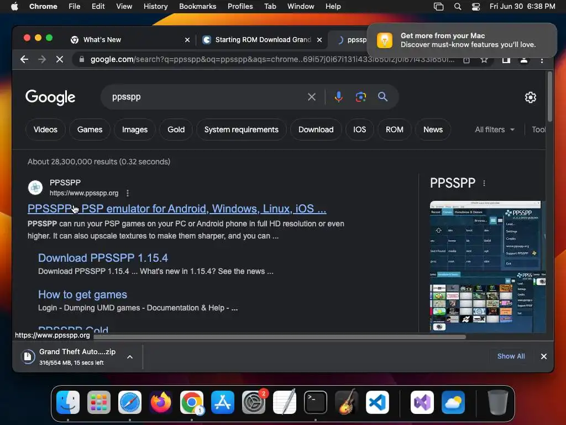
Task: Select System requirements filter chip
Action: tap(241, 129)
